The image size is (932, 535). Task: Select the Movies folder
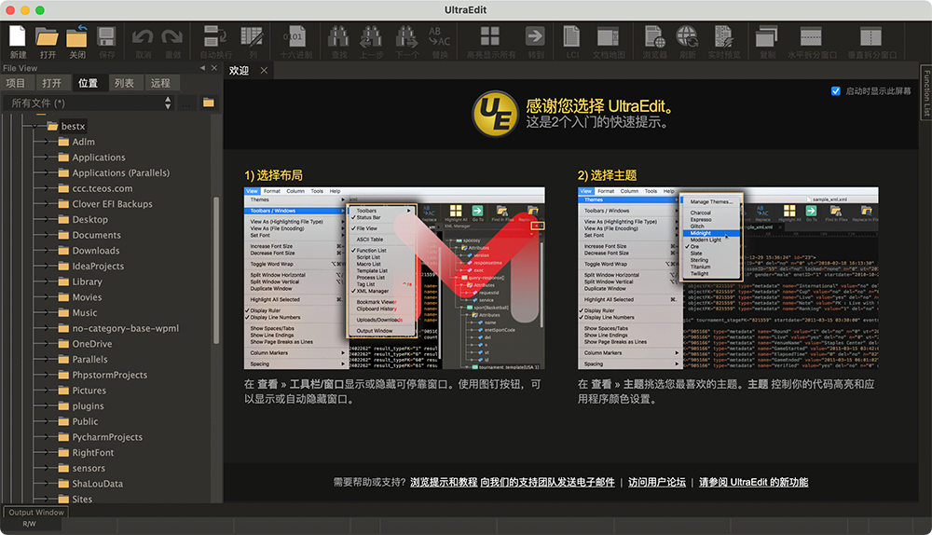(x=79, y=297)
